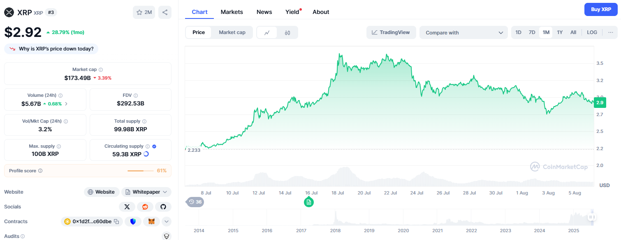This screenshot has height=240, width=621.
Task: Click the Reddit social icon
Action: pos(145,206)
